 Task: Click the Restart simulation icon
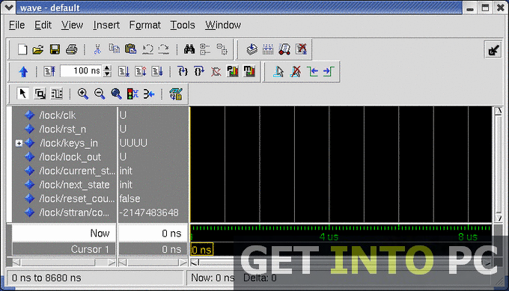49,71
